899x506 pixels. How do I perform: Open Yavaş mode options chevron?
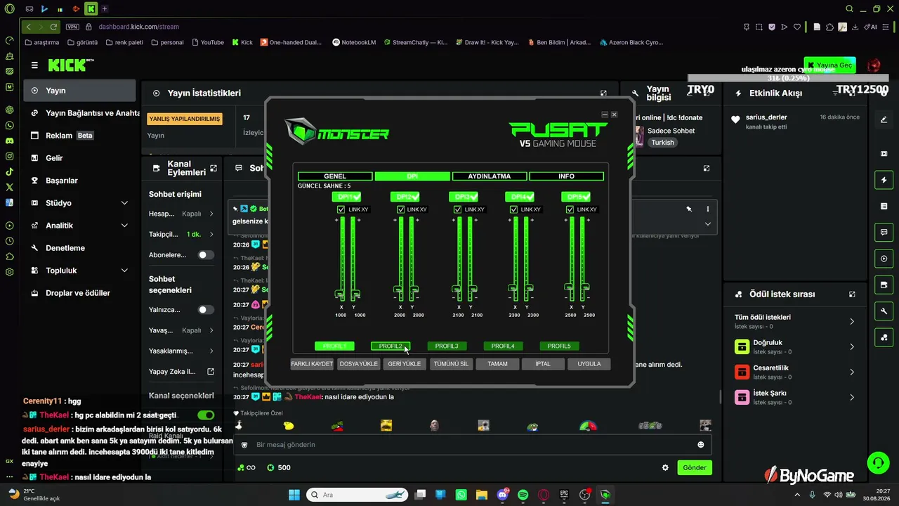pos(211,330)
